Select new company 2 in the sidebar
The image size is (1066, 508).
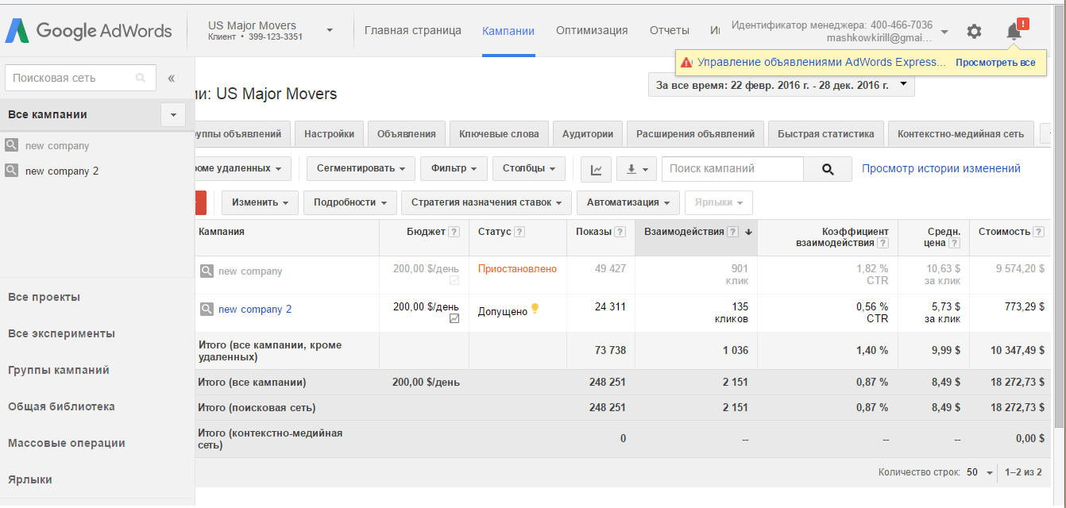(x=62, y=171)
